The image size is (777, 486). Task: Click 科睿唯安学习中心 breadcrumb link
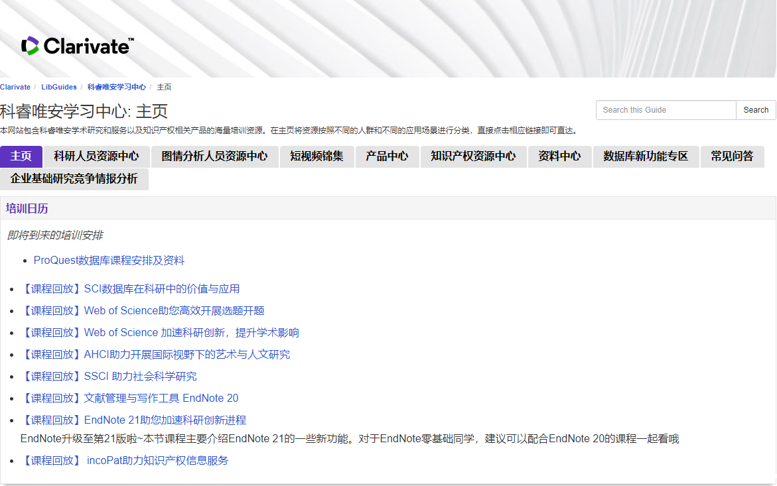(117, 87)
